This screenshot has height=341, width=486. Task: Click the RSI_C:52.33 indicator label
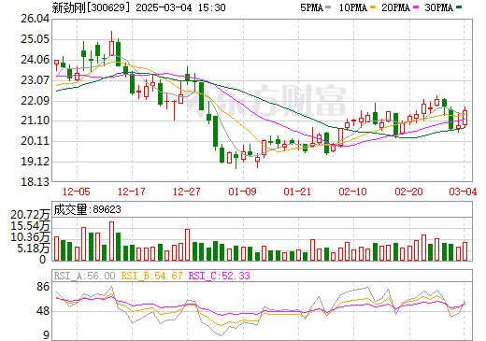pos(220,276)
